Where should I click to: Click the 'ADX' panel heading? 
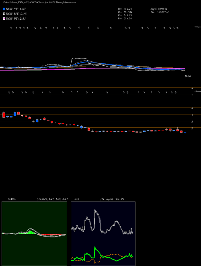pyautogui.click(x=76, y=199)
